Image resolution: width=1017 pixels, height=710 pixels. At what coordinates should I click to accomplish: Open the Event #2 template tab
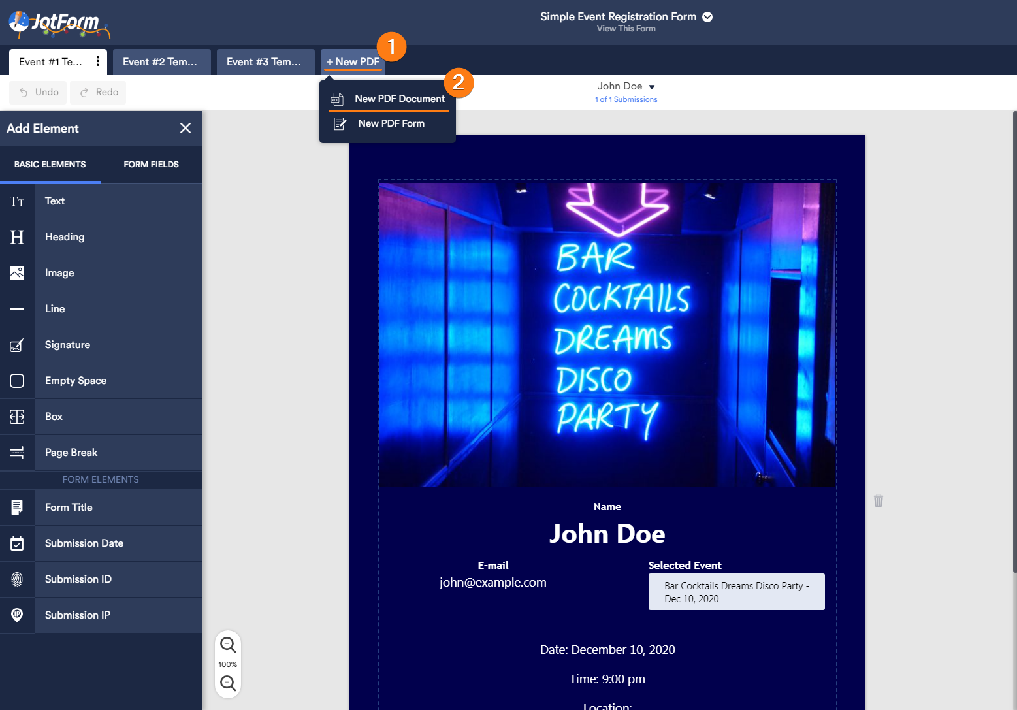(x=161, y=62)
